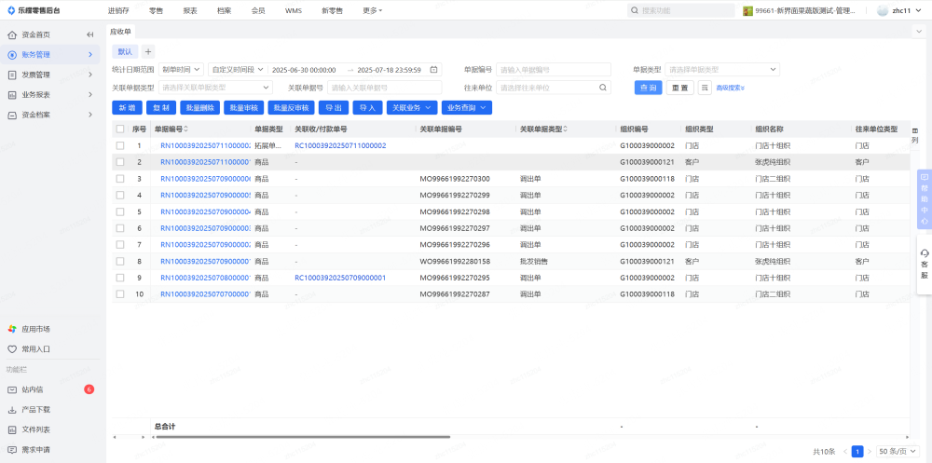
Task: Open 站内信 inbox in the sidebar
Action: (x=33, y=389)
